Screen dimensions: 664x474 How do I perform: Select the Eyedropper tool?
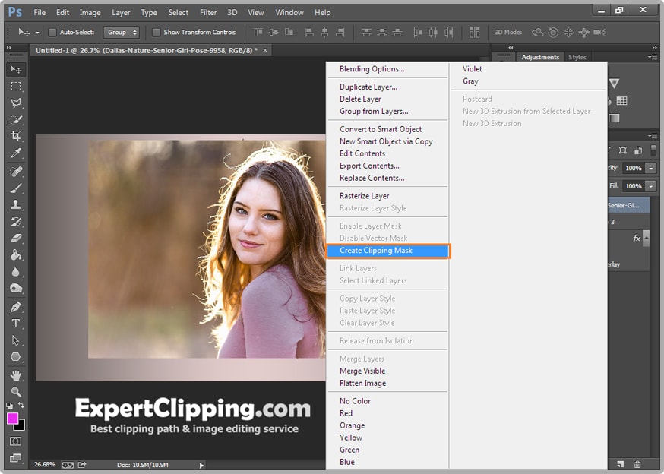coord(16,154)
